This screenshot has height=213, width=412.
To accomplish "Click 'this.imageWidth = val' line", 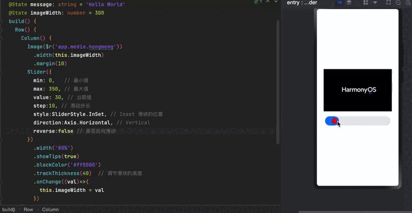I will [72, 190].
